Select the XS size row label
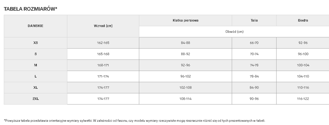The width and height of the screenshot is (329, 125). tap(36, 43)
